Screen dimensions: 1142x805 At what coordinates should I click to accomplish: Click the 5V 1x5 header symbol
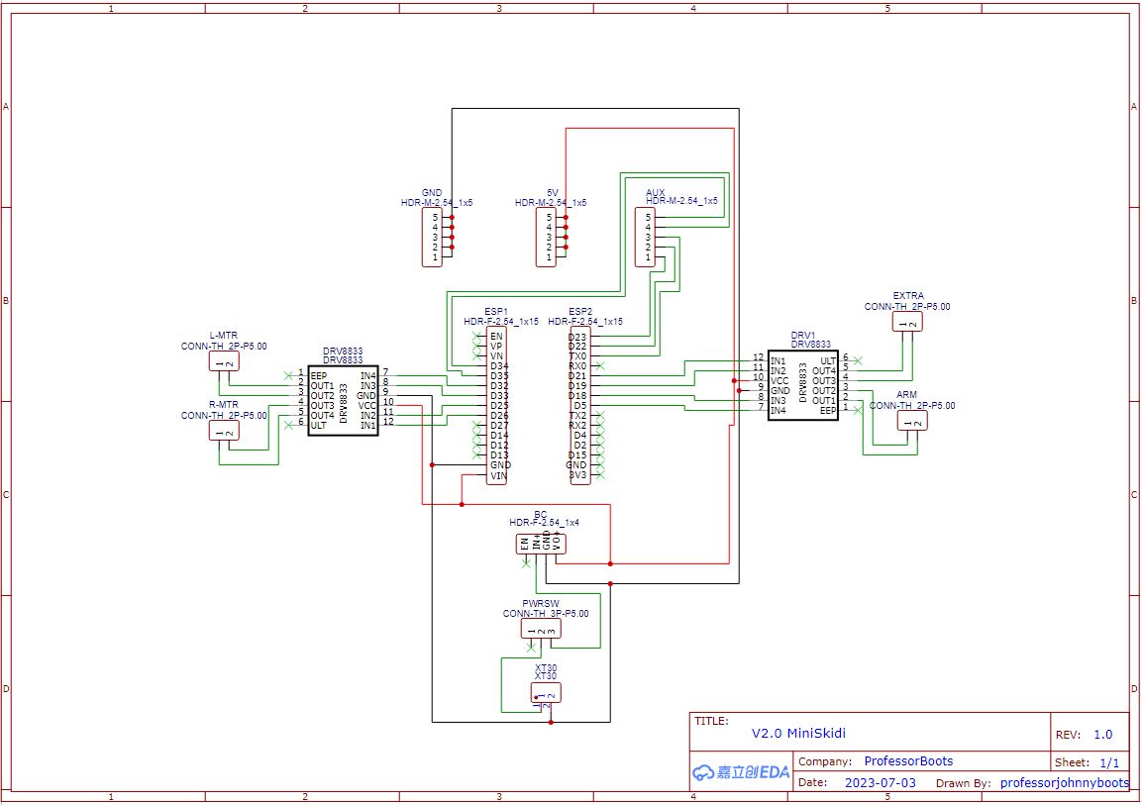point(546,237)
